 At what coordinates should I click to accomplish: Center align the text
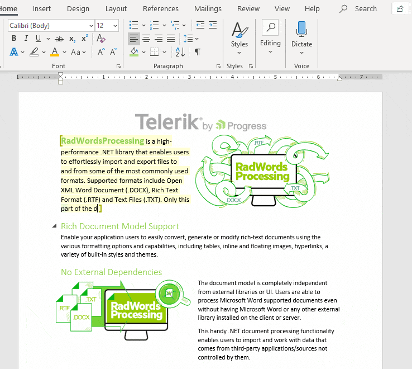146,39
